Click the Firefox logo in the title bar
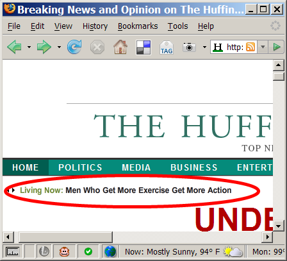Screen dimensions: 287x261 (10, 9)
